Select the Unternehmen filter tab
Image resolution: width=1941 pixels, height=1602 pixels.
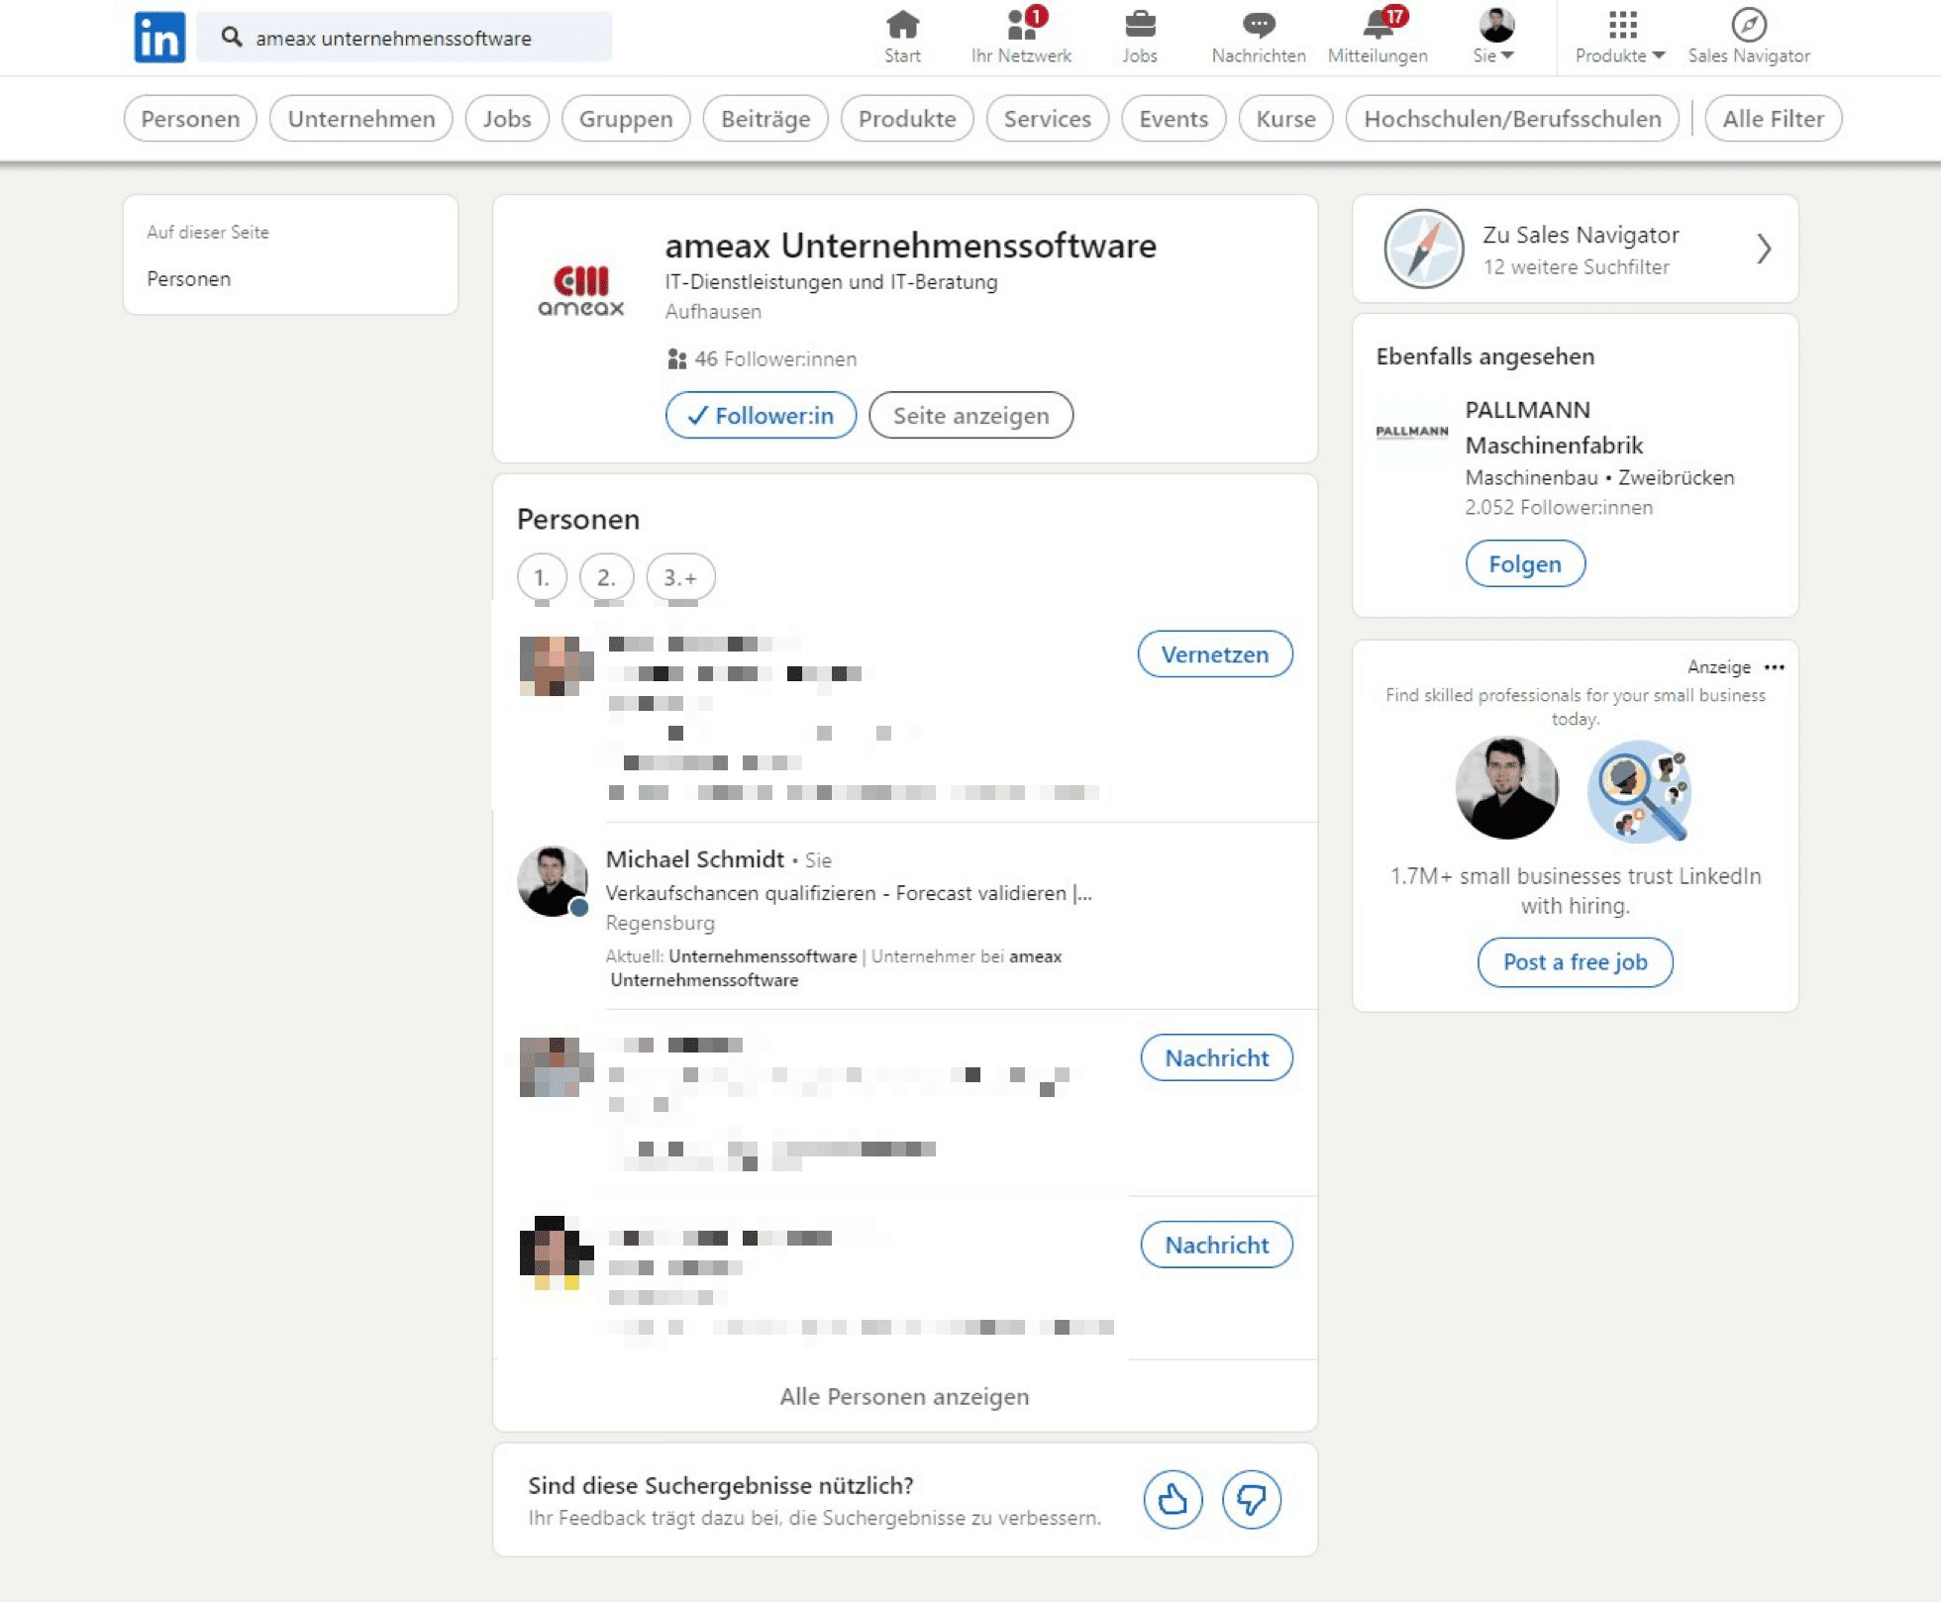point(360,119)
